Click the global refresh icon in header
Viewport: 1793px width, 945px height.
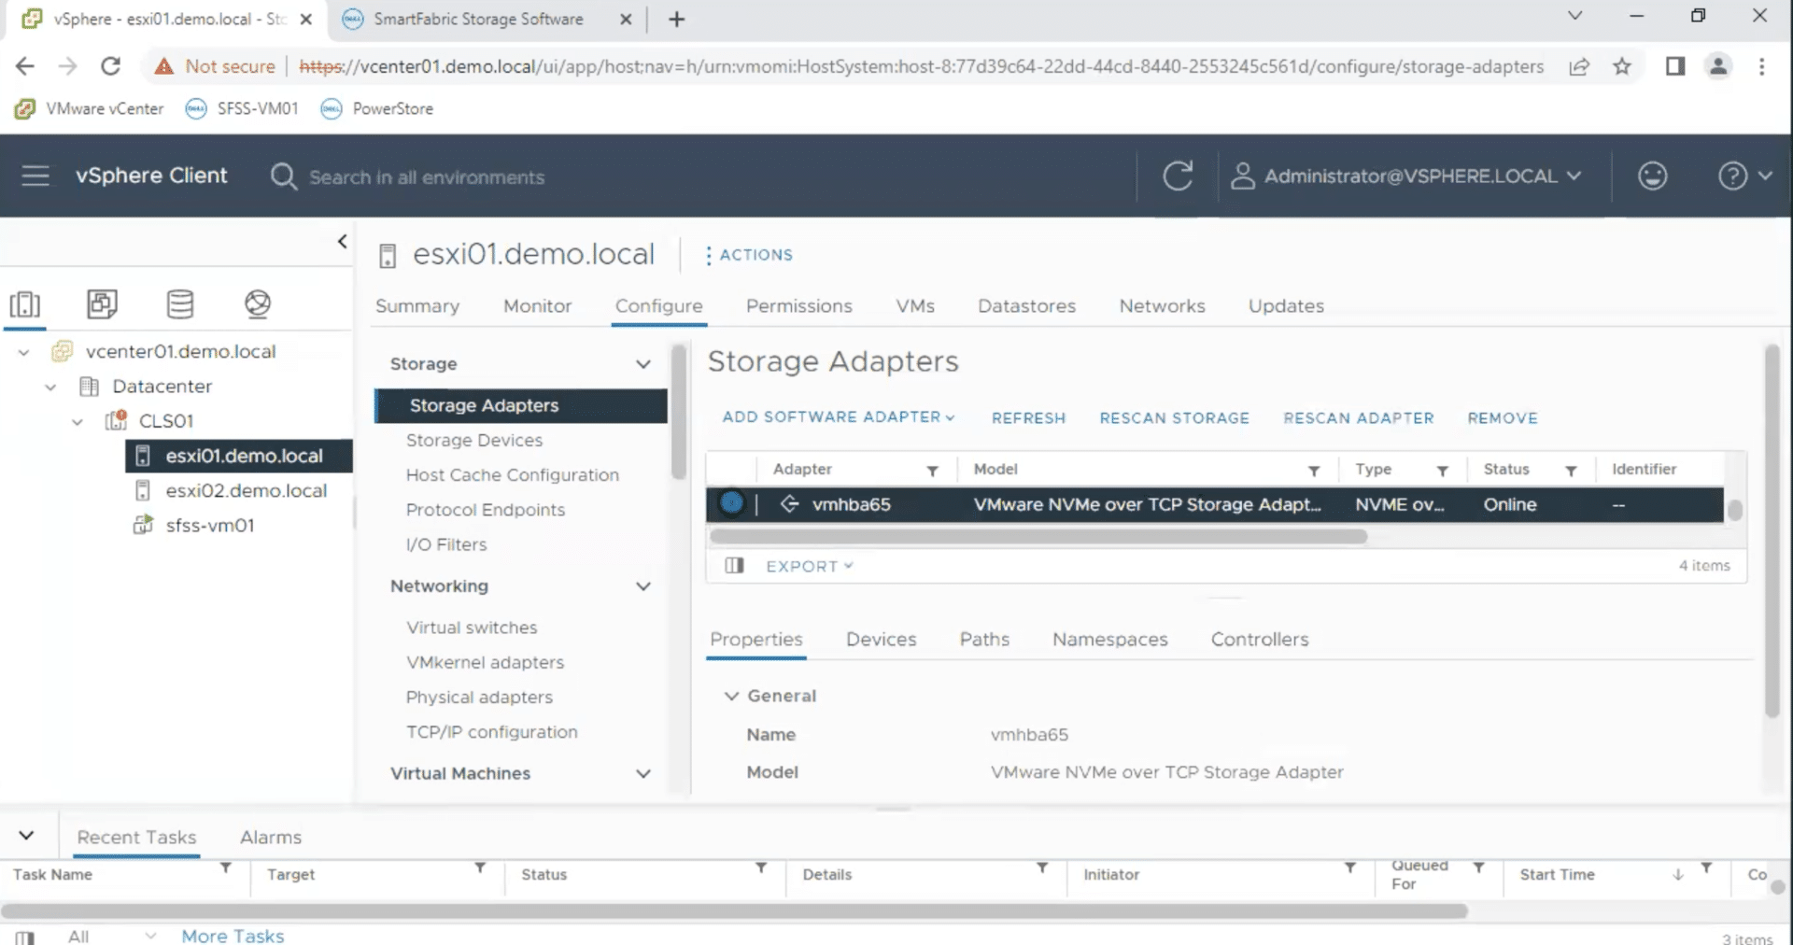pyautogui.click(x=1178, y=176)
